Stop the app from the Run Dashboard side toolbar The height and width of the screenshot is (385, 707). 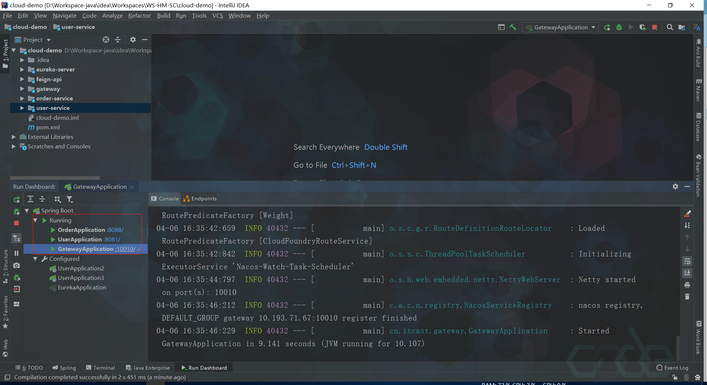pyautogui.click(x=16, y=223)
